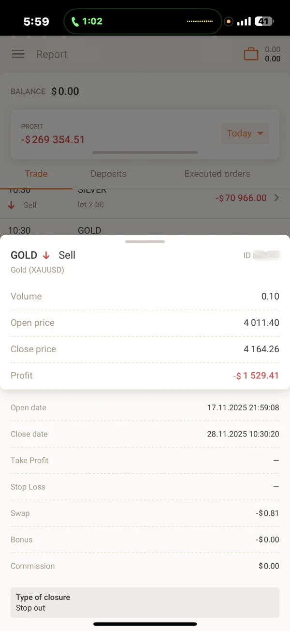The image size is (290, 631).
Task: Switch to the Deposits tab
Action: pyautogui.click(x=108, y=174)
